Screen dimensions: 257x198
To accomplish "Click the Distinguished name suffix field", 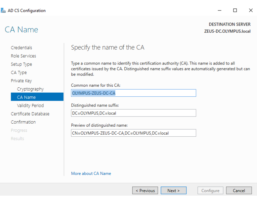I will pos(133,113).
